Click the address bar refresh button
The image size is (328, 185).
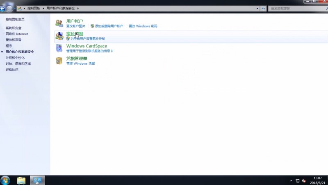pyautogui.click(x=263, y=9)
